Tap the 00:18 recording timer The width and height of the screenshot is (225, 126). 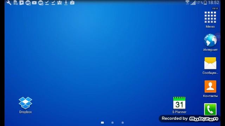pyautogui.click(x=215, y=8)
